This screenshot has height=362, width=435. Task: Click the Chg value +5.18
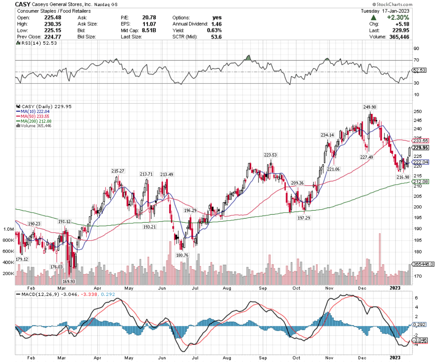pyautogui.click(x=402, y=24)
